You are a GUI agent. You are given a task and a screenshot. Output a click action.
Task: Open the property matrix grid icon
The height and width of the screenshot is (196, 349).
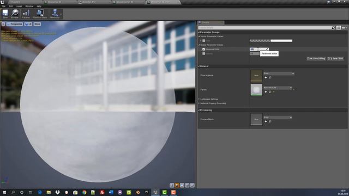tap(339, 28)
